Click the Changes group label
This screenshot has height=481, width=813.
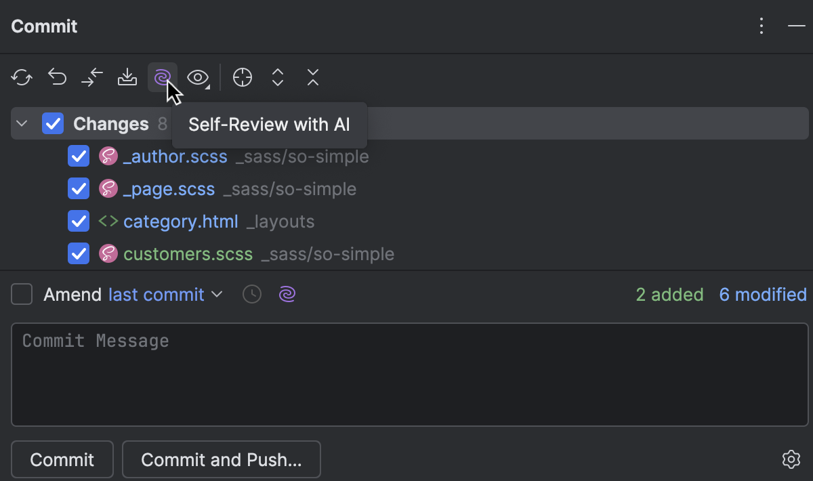(x=111, y=124)
